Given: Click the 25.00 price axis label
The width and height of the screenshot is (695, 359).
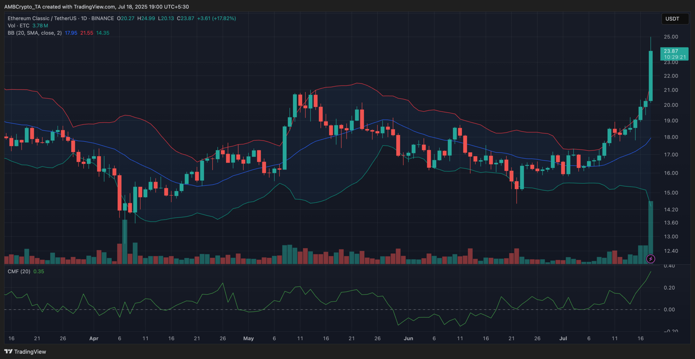Looking at the screenshot, I should pos(671,37).
